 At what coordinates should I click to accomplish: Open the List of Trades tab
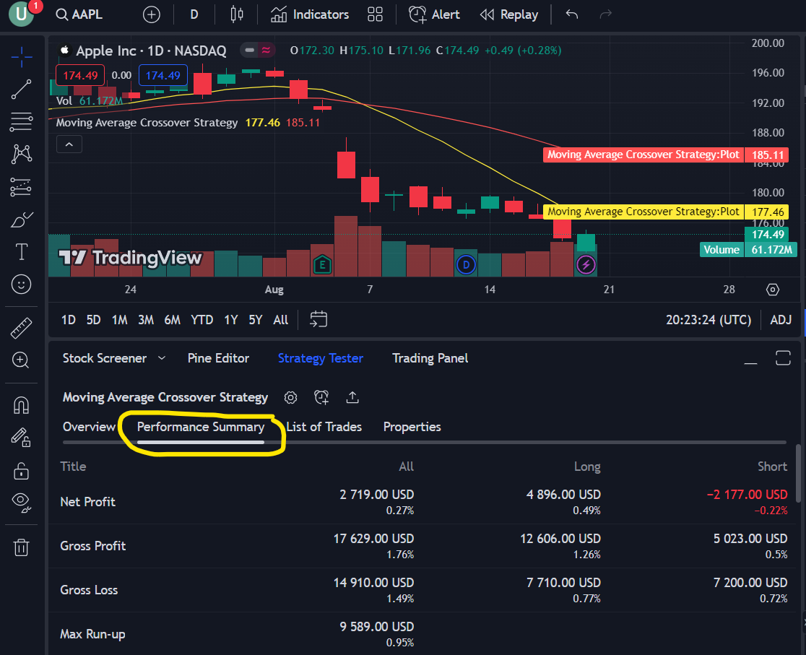[324, 427]
